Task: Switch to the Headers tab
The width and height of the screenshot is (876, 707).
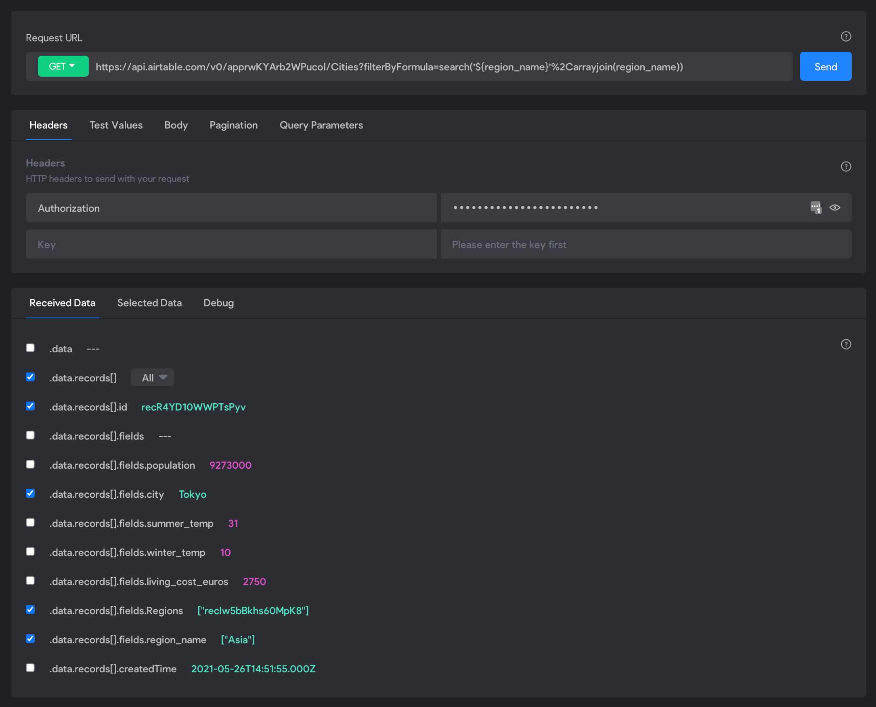Action: (48, 125)
